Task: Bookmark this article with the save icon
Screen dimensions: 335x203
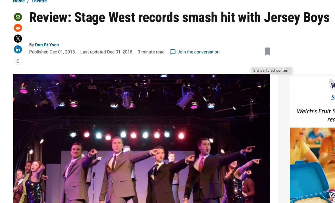Action: pos(267,51)
